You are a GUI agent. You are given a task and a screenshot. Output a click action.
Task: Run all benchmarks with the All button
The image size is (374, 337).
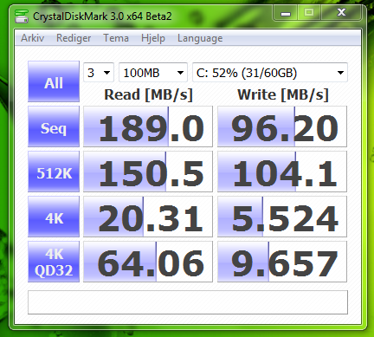point(54,81)
